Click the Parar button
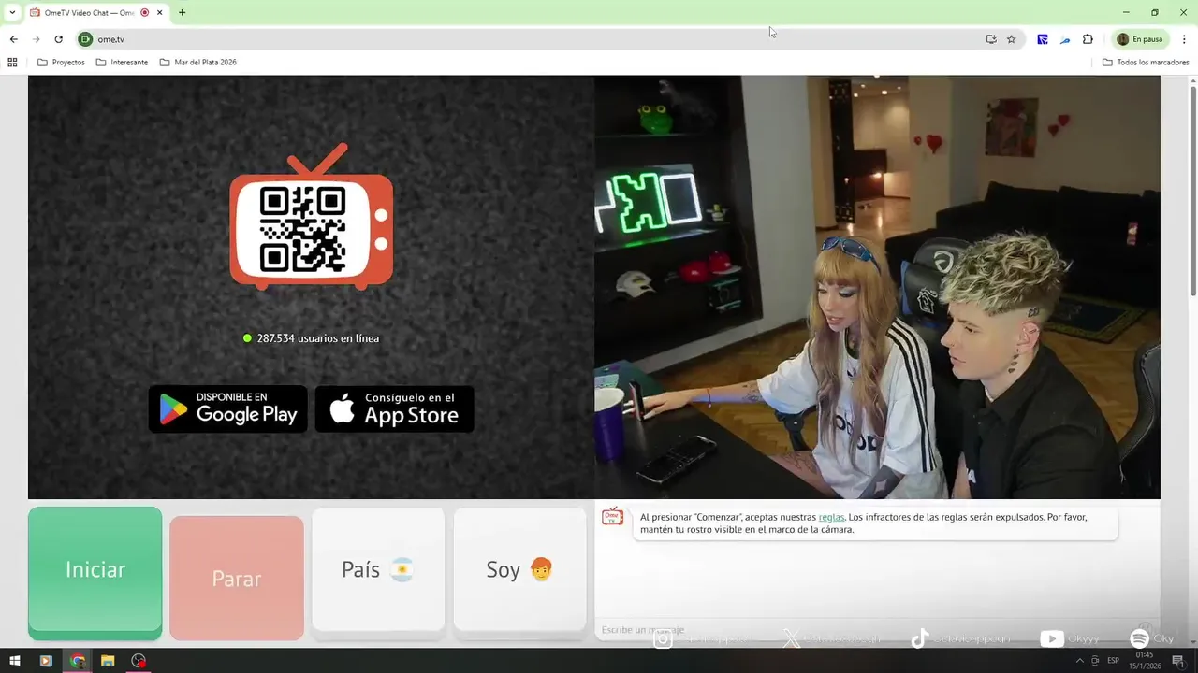The width and height of the screenshot is (1198, 673). click(236, 578)
